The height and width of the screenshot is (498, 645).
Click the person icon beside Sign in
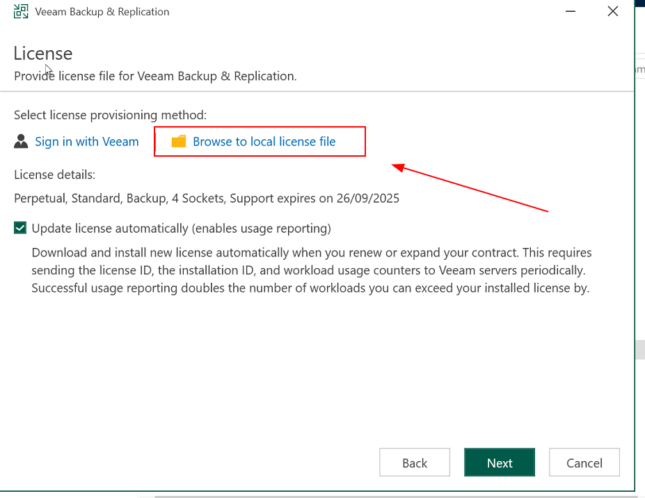point(21,141)
